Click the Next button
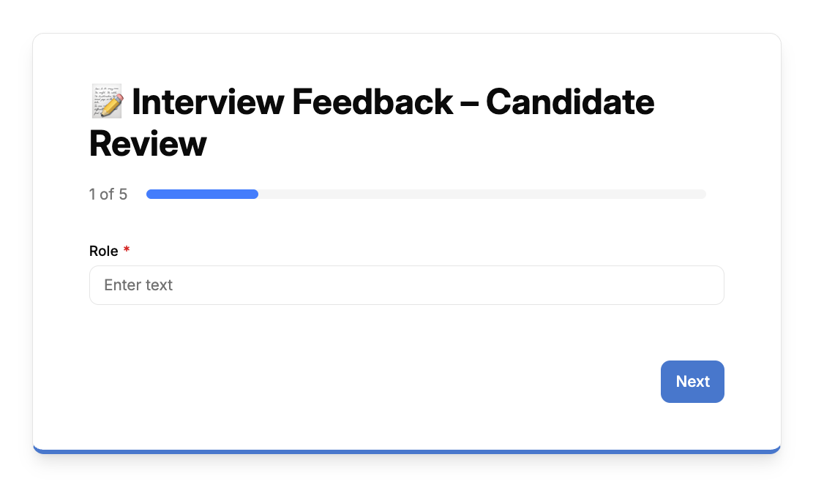 (x=692, y=382)
